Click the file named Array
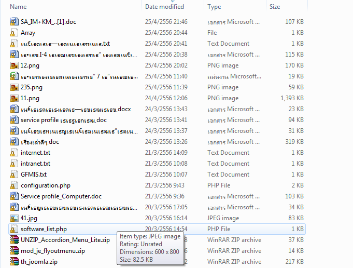 tap(28, 33)
